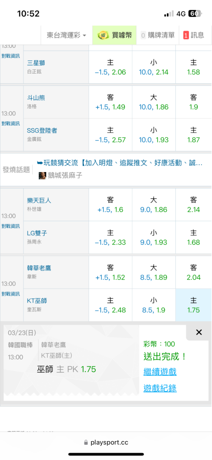Image resolution: width=212 pixels, height=460 pixels.
Task: Open the 玩競猜交流 hot topic link
Action: 120,162
